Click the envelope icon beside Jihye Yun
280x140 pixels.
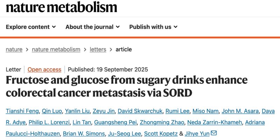(213, 133)
